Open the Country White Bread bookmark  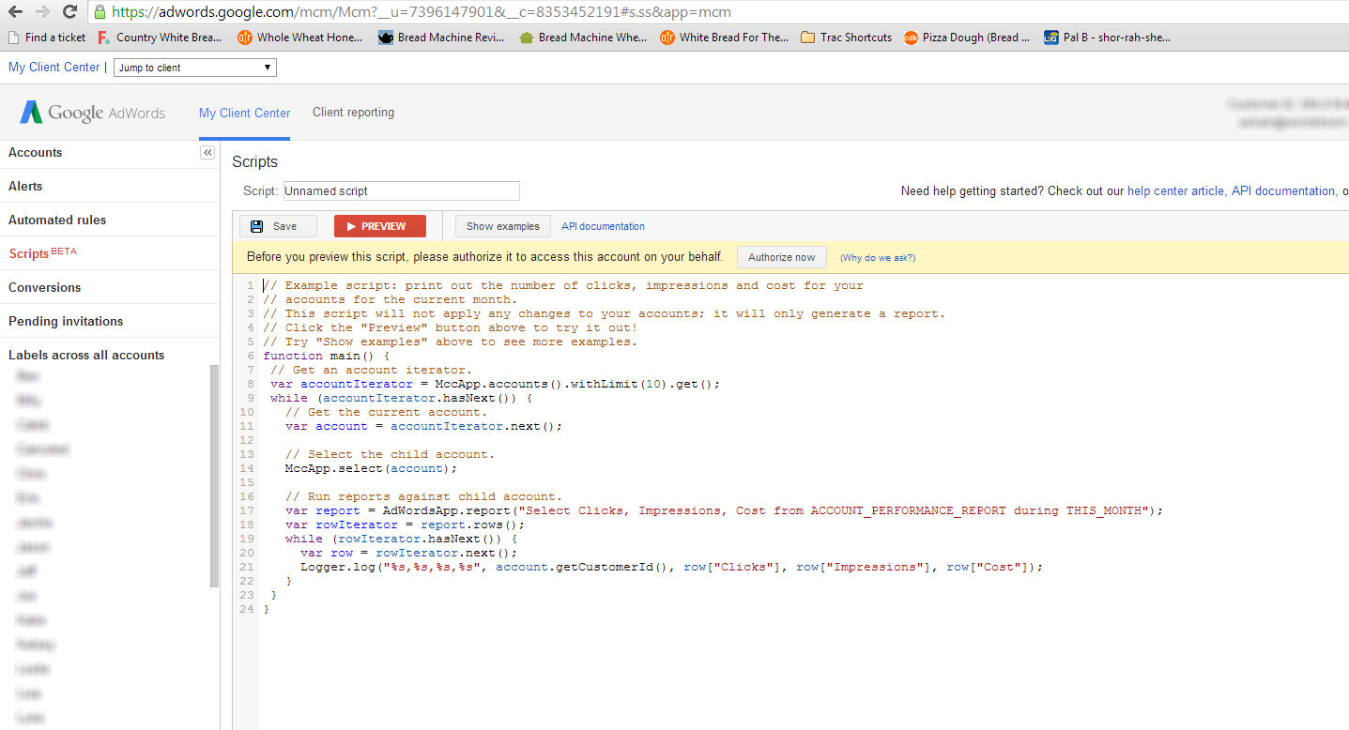pos(160,38)
